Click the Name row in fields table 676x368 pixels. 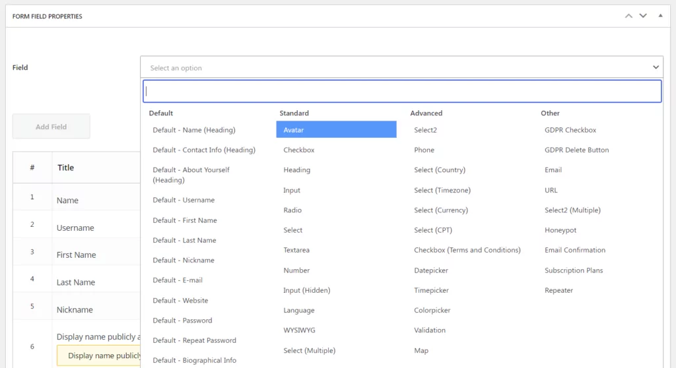77,197
